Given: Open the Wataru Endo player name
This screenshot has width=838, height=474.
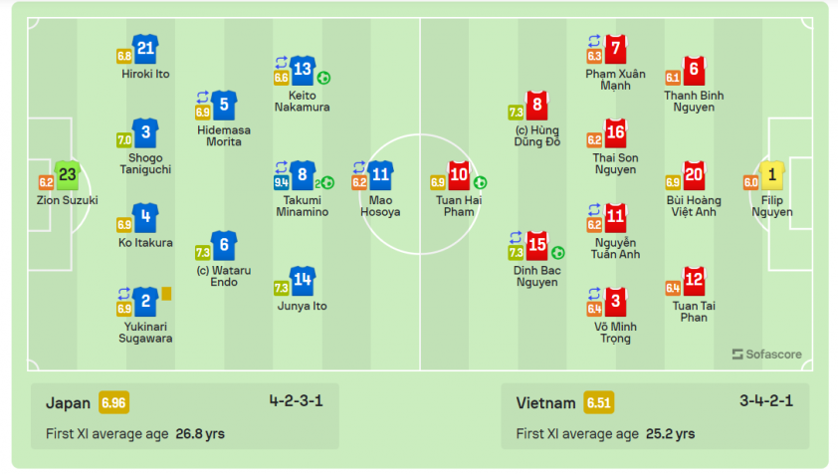Looking at the screenshot, I should coord(223,276).
